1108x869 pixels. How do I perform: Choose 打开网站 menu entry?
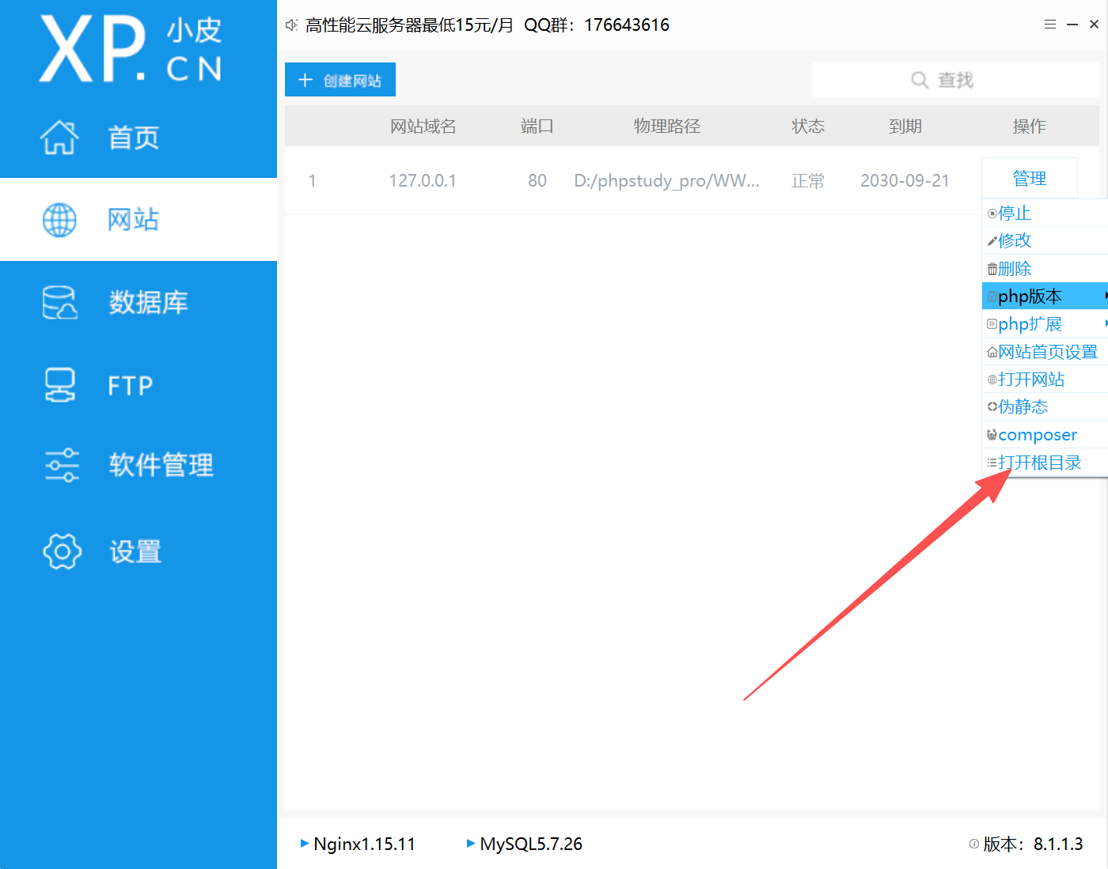coord(1045,380)
